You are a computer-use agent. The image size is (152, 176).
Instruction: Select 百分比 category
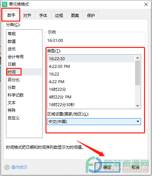[x=24, y=80]
